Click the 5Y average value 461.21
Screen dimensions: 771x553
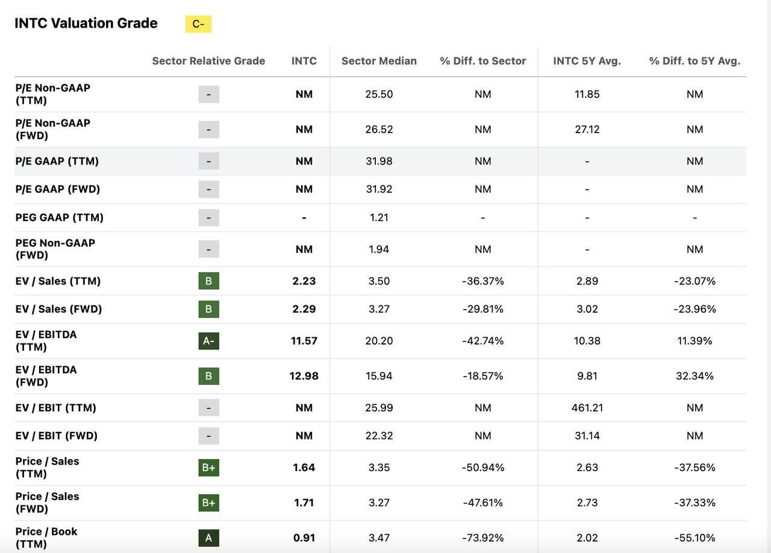coord(587,408)
